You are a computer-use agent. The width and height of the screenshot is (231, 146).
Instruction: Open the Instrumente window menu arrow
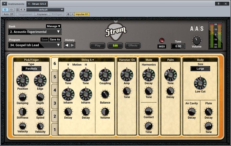(4, 4)
